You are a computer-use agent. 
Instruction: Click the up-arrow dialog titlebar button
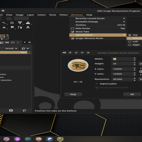click(x=76, y=53)
